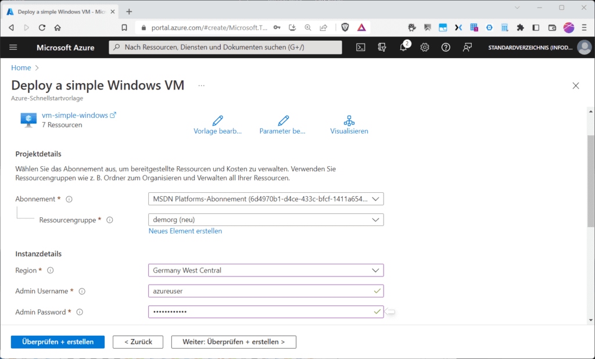Click STANDARDVERZEICHNIS account directory label
The image size is (595, 359).
pos(531,48)
